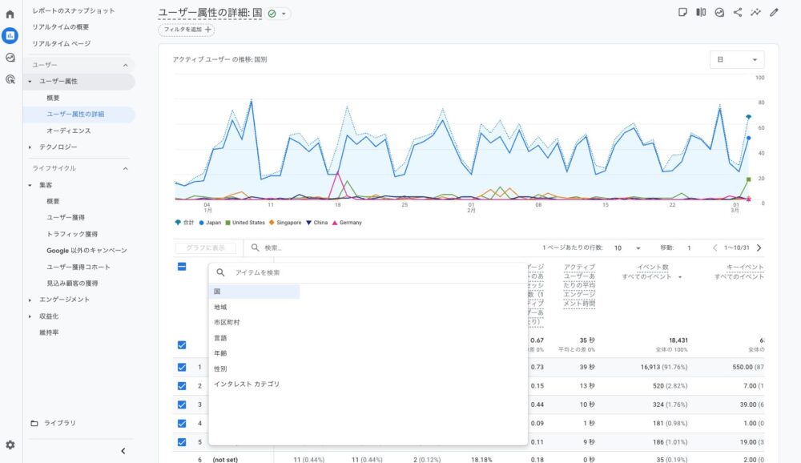Open トラフィック獲得 report link

[72, 234]
